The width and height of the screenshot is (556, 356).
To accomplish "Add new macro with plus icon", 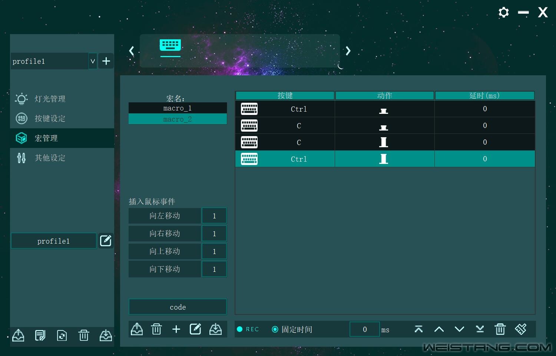I will (x=176, y=329).
